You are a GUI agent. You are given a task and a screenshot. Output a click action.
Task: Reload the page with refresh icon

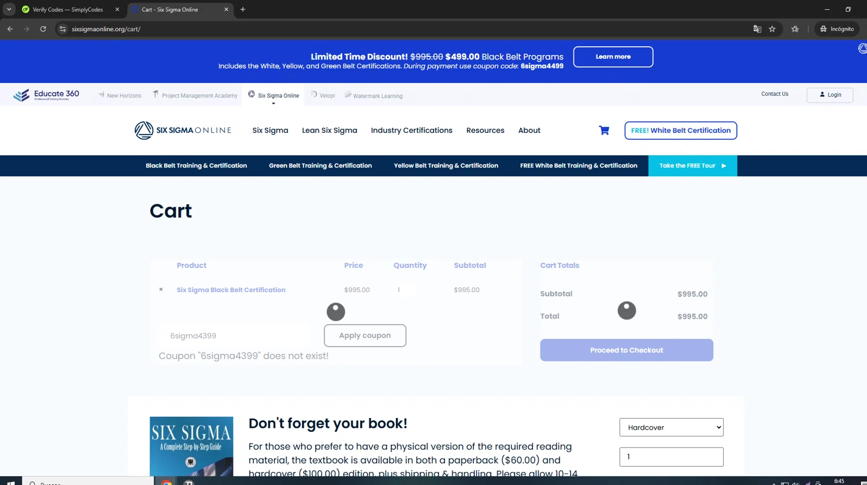point(43,29)
